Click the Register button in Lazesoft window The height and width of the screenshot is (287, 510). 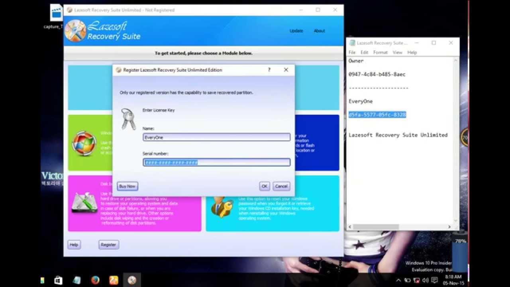pyautogui.click(x=108, y=245)
